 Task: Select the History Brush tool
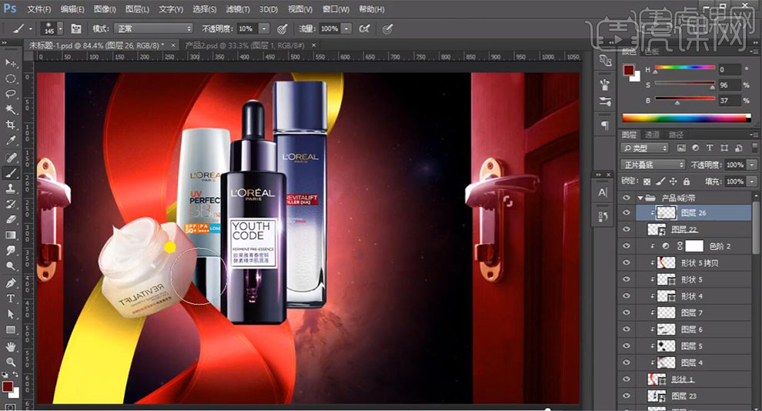click(x=10, y=204)
